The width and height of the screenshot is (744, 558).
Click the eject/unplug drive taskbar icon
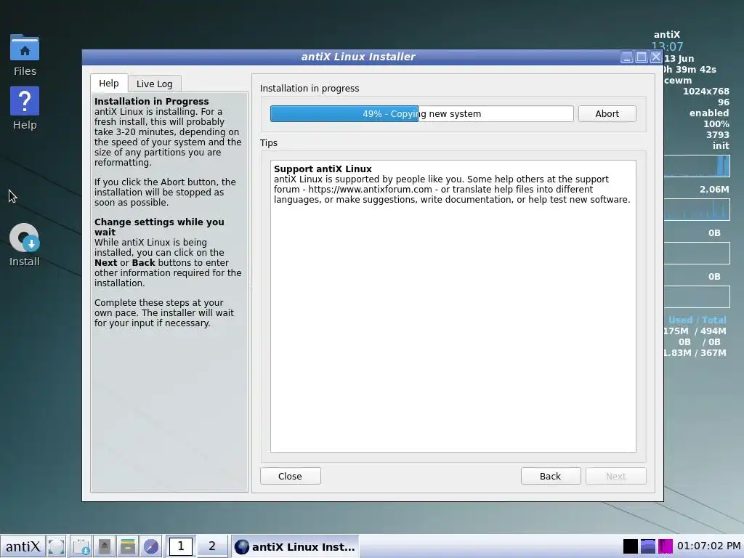(x=105, y=546)
